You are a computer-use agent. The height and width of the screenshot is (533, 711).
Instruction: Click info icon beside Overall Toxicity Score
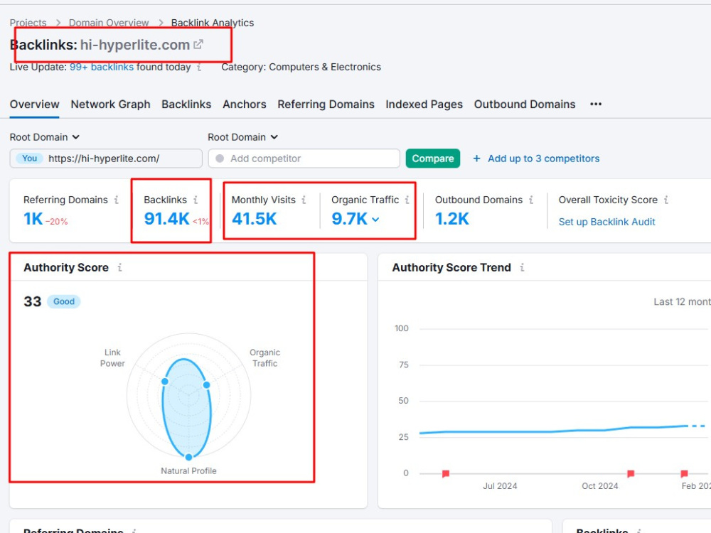tap(666, 200)
